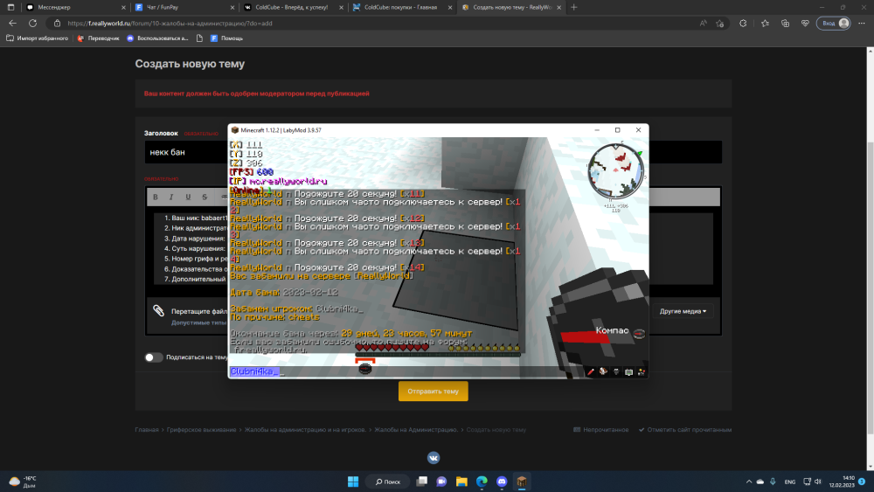Switch to ColdCube: покупки - Главная tab

400,7
